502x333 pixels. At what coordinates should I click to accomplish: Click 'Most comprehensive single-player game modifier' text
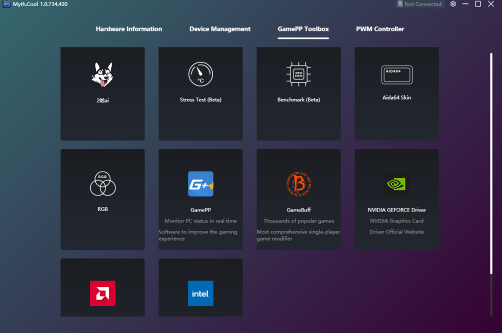(298, 235)
